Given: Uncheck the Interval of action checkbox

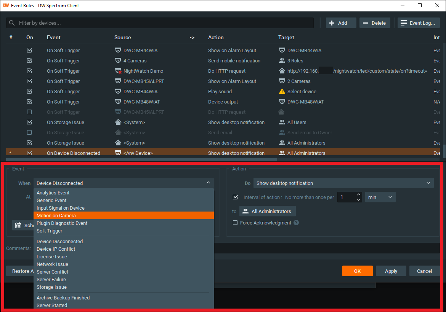Looking at the screenshot, I should coord(235,197).
